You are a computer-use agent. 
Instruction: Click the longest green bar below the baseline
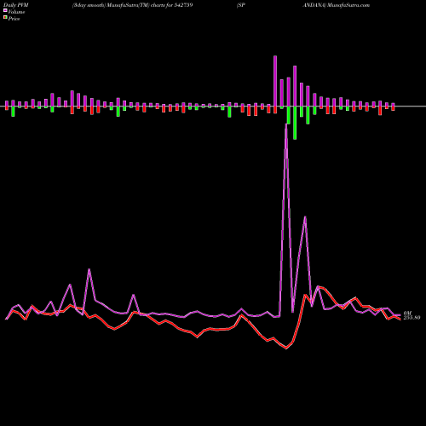pos(295,123)
